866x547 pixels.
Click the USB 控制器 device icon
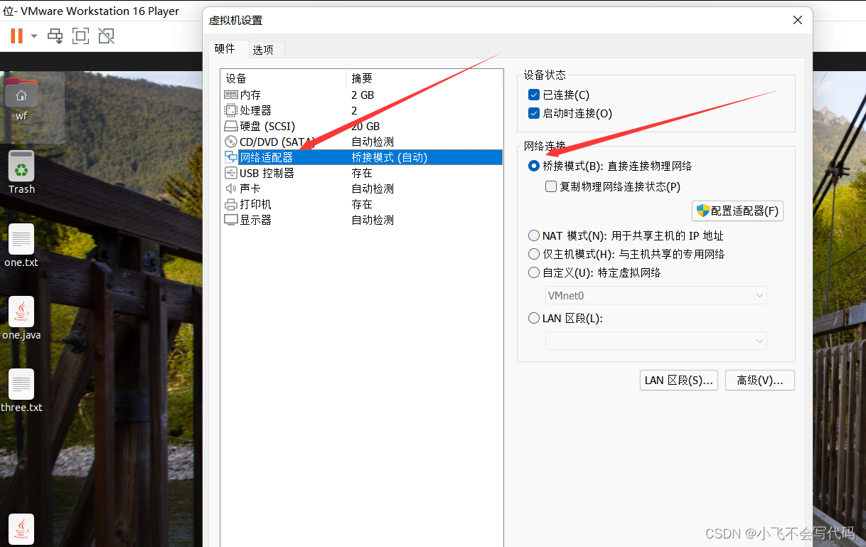point(231,173)
